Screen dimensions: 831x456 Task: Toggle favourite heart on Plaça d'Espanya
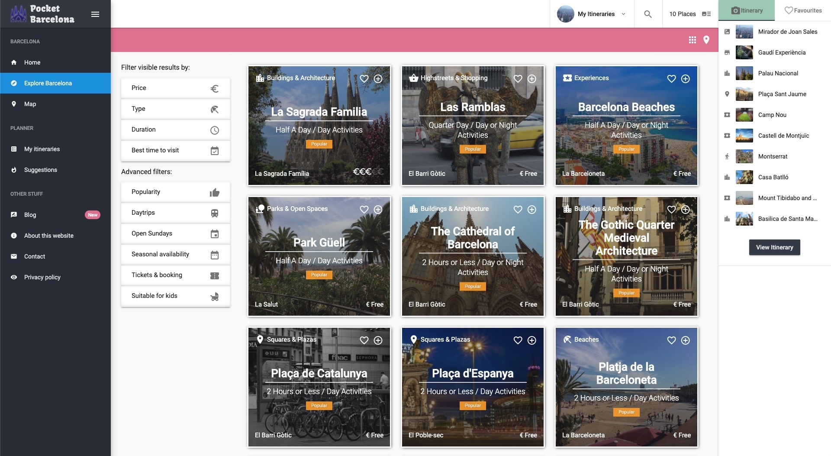(x=518, y=340)
